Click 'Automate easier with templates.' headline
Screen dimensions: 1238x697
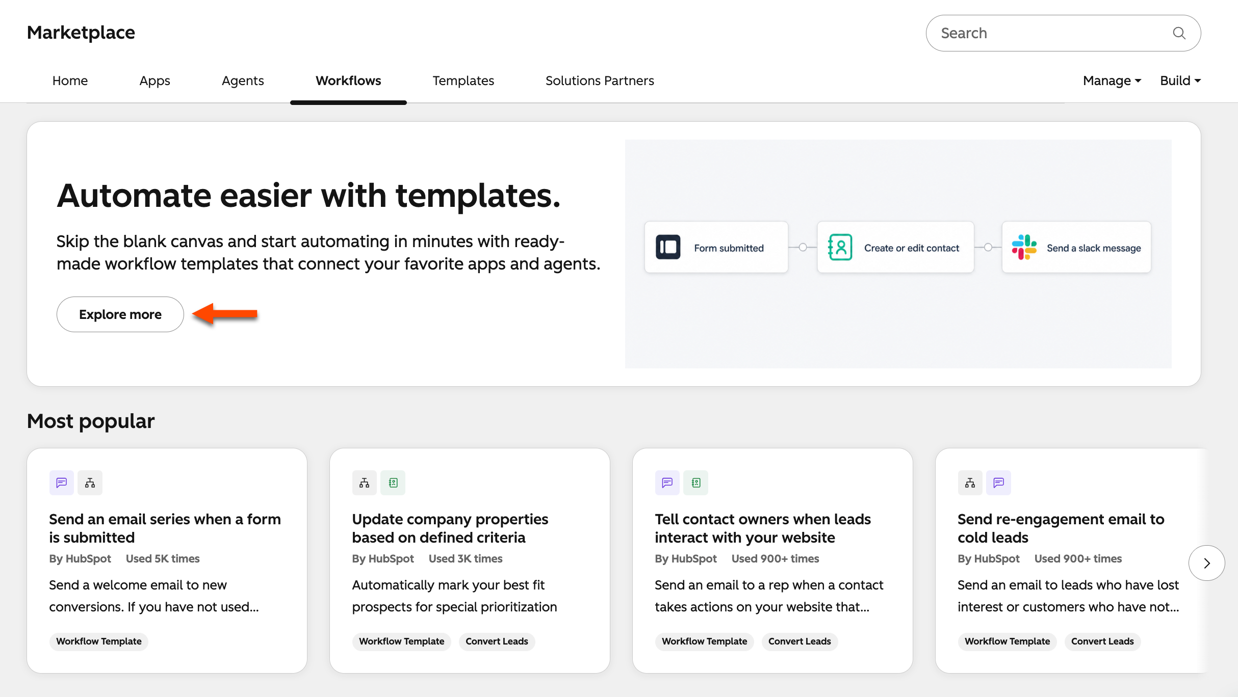(x=308, y=196)
